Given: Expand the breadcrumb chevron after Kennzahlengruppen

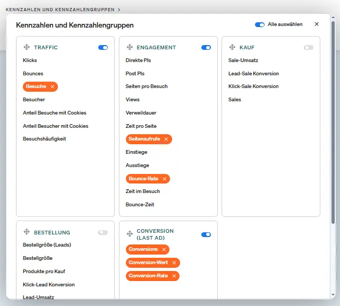Looking at the screenshot, I should pyautogui.click(x=119, y=10).
